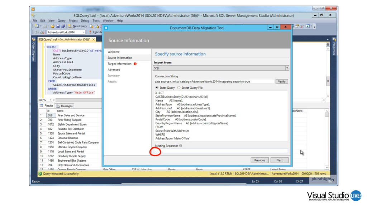Open the Help menu
The height and width of the screenshot is (206, 367).
[x=120, y=21]
